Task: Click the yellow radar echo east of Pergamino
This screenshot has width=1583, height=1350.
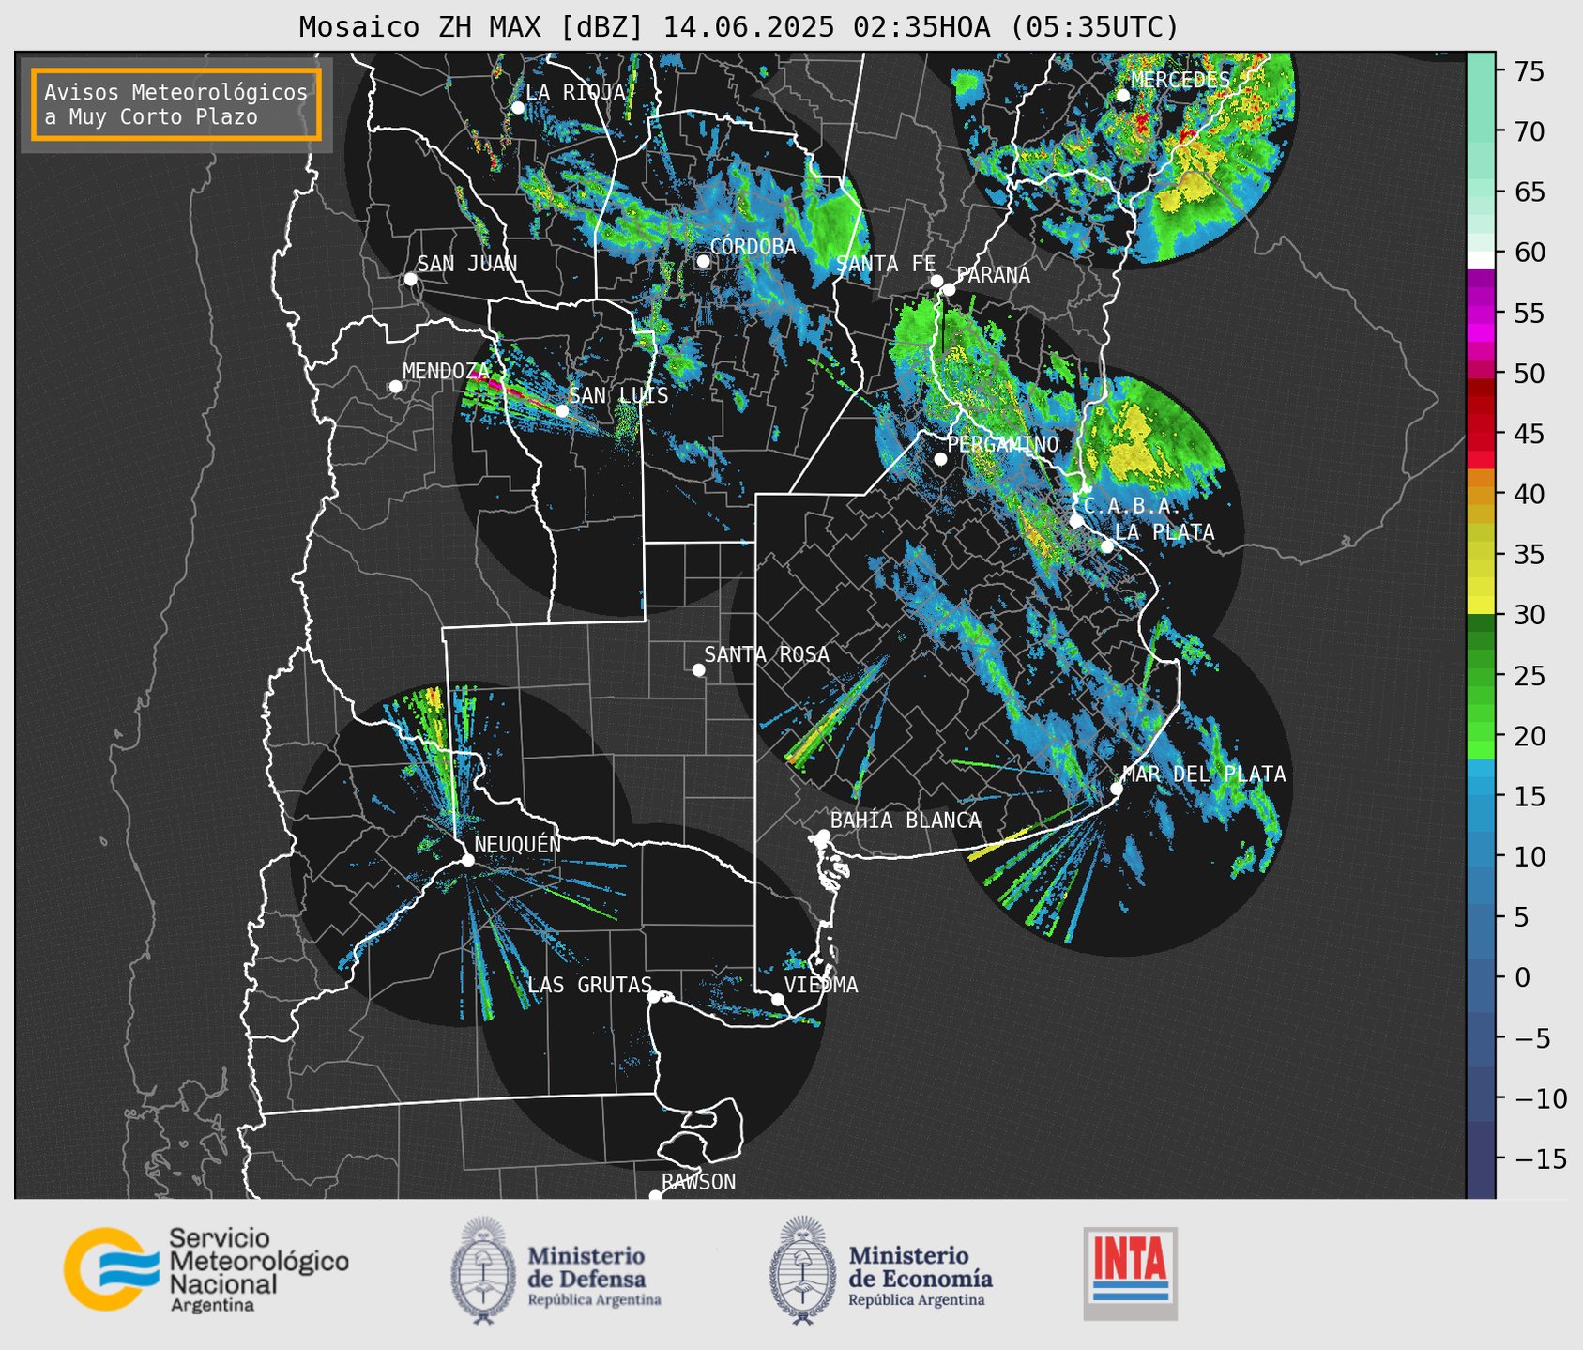Action: pyautogui.click(x=1137, y=446)
